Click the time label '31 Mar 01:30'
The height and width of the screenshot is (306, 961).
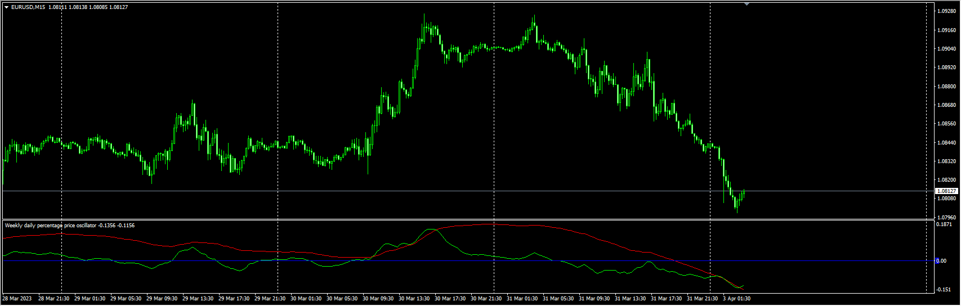point(522,299)
